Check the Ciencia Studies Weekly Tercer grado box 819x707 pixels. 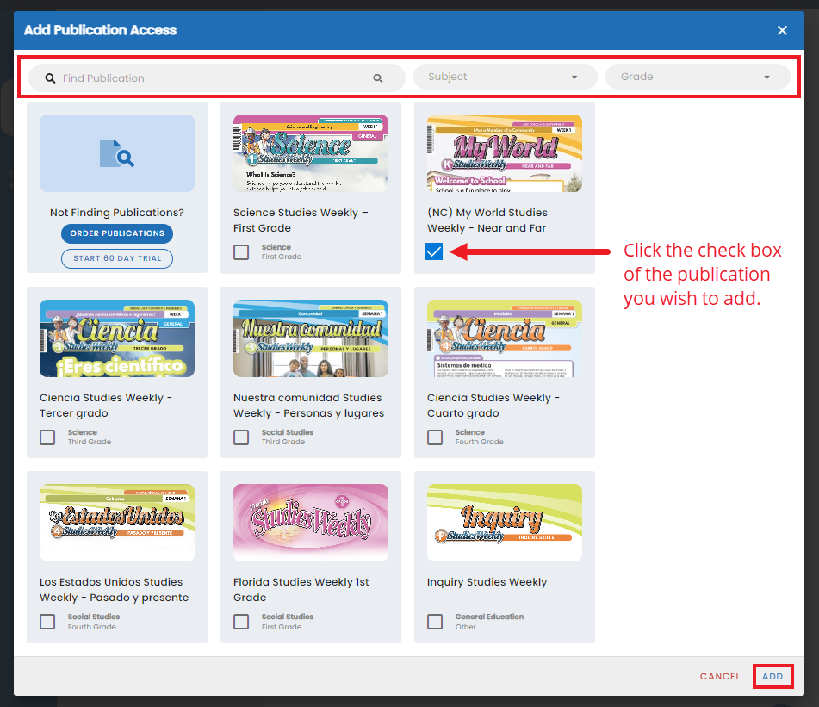pyautogui.click(x=47, y=437)
